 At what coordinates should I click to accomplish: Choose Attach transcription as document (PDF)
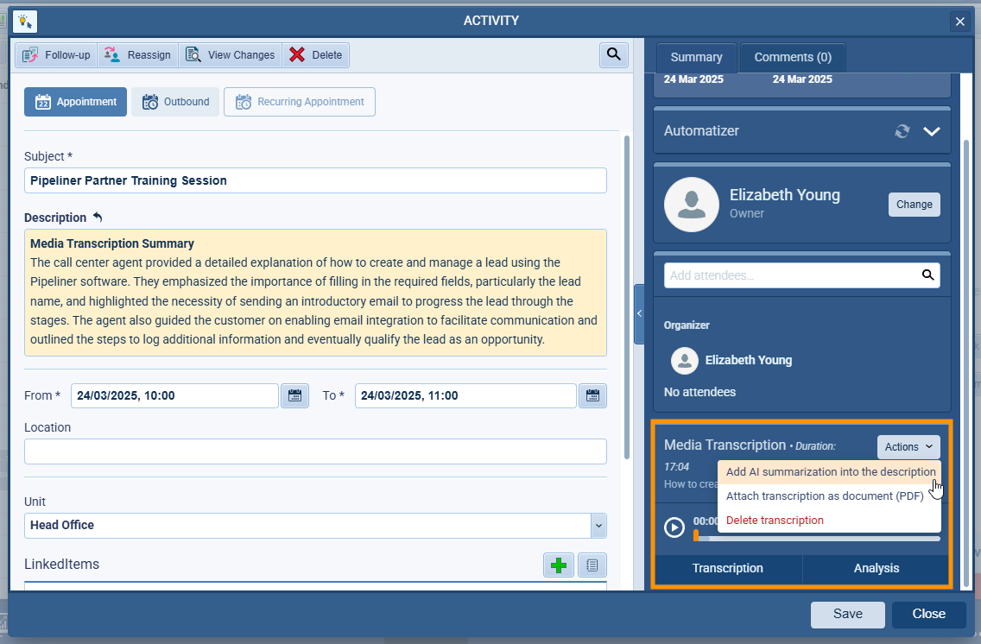coord(825,496)
